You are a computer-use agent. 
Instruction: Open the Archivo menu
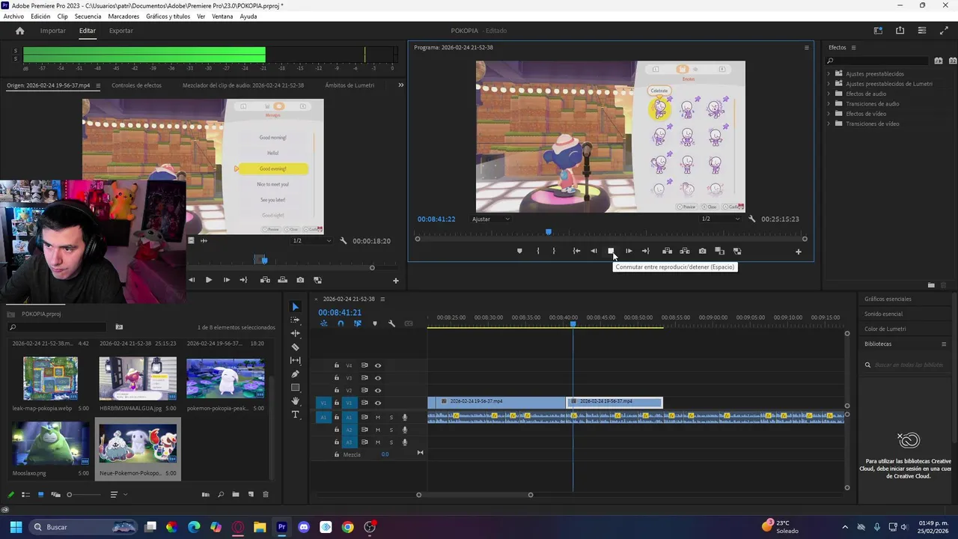coord(13,16)
